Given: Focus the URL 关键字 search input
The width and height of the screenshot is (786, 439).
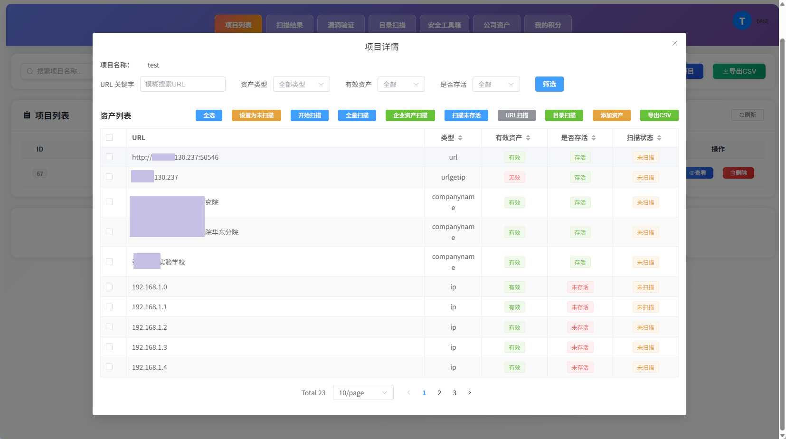Looking at the screenshot, I should coord(183,84).
